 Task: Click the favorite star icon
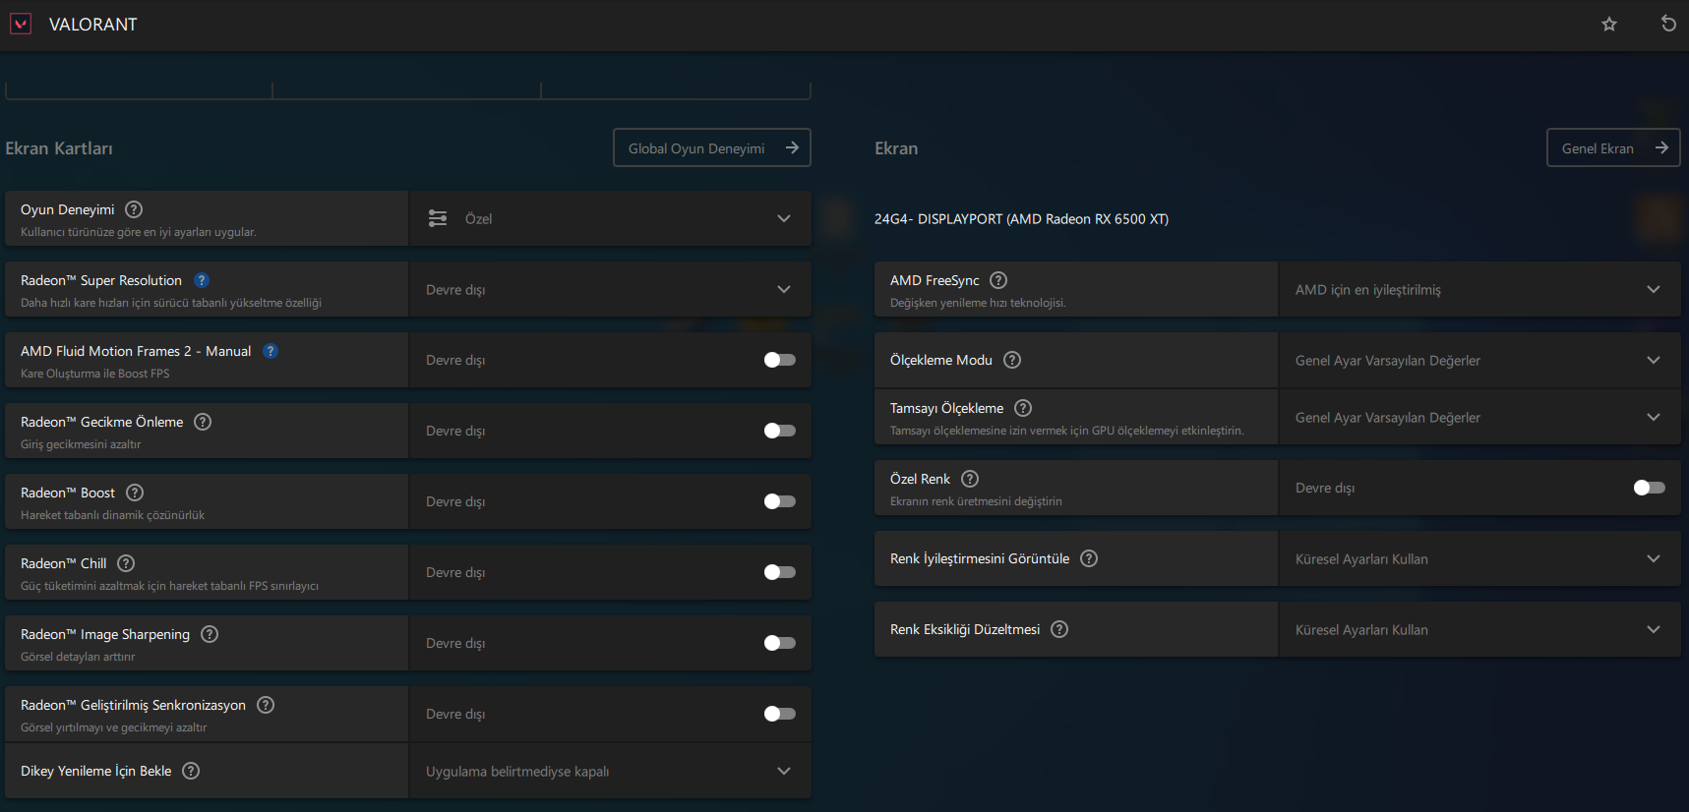1609,24
